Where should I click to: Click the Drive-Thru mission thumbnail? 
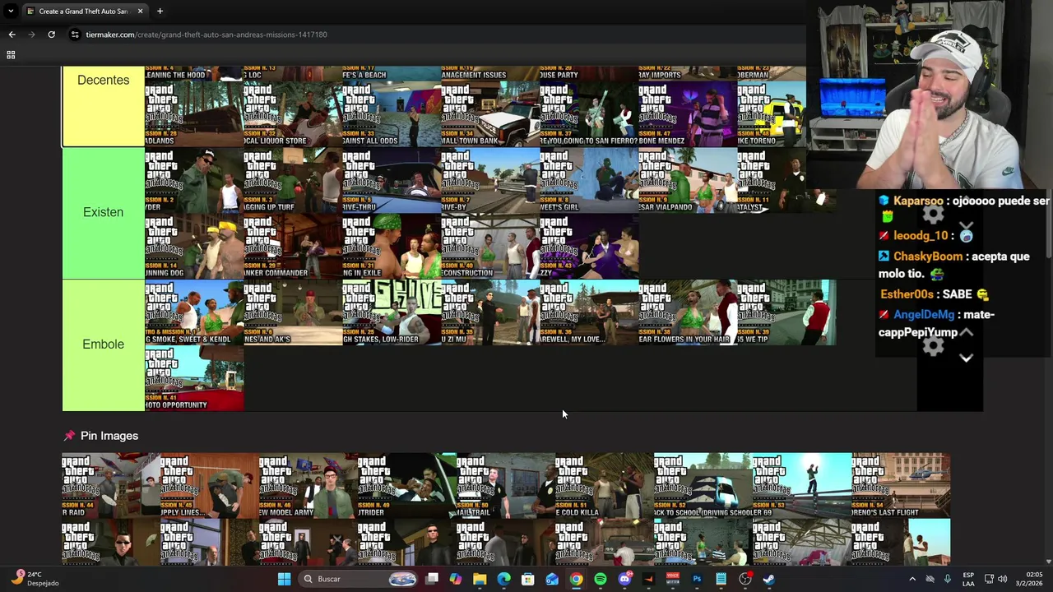tap(392, 180)
